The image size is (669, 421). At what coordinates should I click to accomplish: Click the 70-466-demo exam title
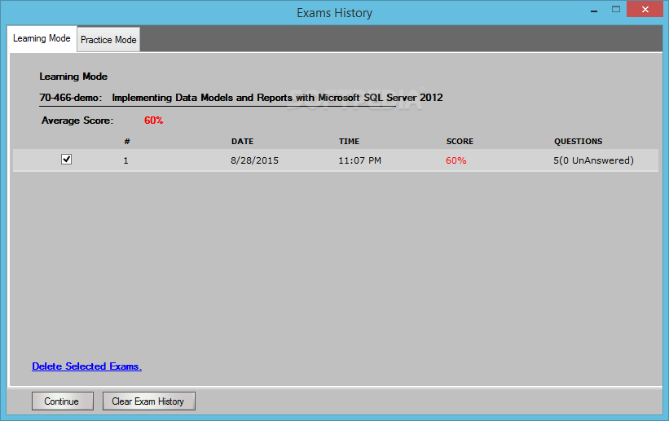tap(241, 98)
